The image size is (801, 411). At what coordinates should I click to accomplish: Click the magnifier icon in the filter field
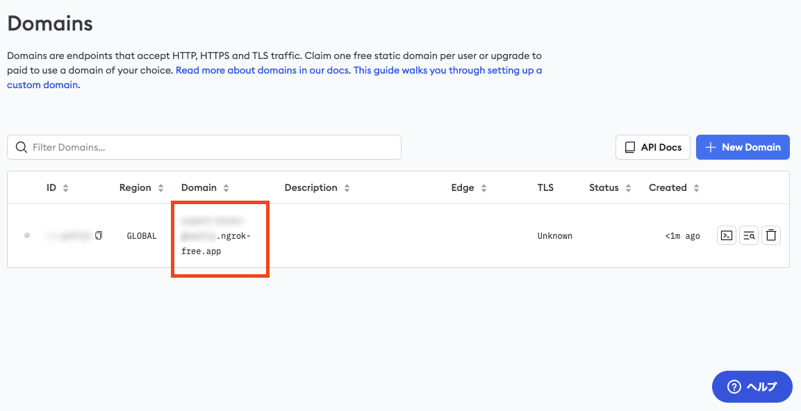(x=22, y=147)
